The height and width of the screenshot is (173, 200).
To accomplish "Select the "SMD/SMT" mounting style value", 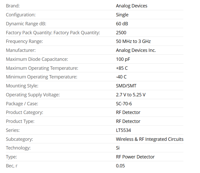I will click(x=126, y=86).
